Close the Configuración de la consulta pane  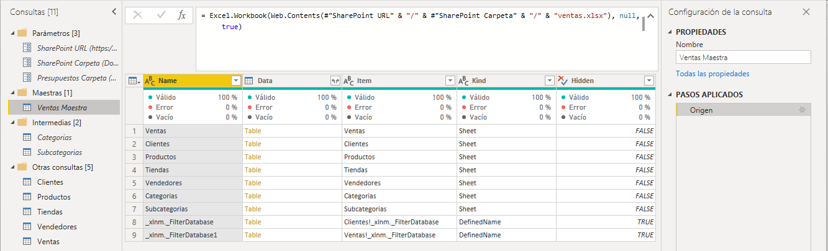(806, 12)
